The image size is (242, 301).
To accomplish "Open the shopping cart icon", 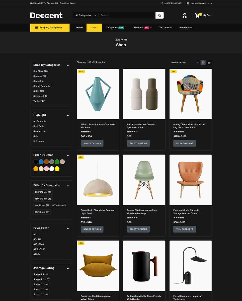I will (x=198, y=15).
